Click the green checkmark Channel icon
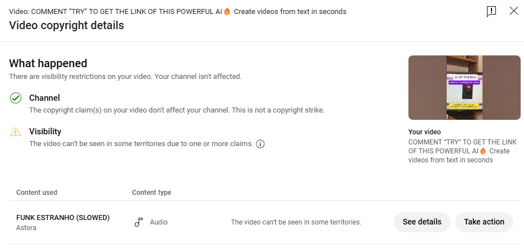Screen dimensions: 524x248 coord(16,99)
